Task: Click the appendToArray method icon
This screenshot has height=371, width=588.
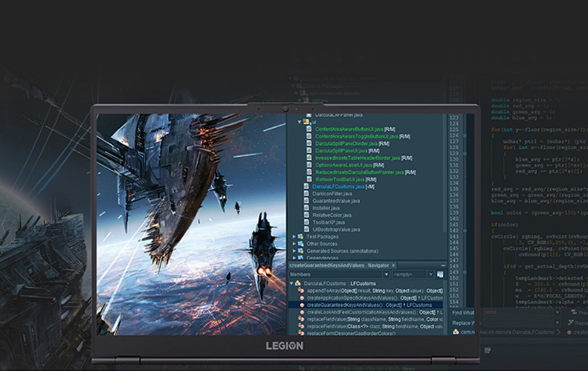Action: [301, 291]
